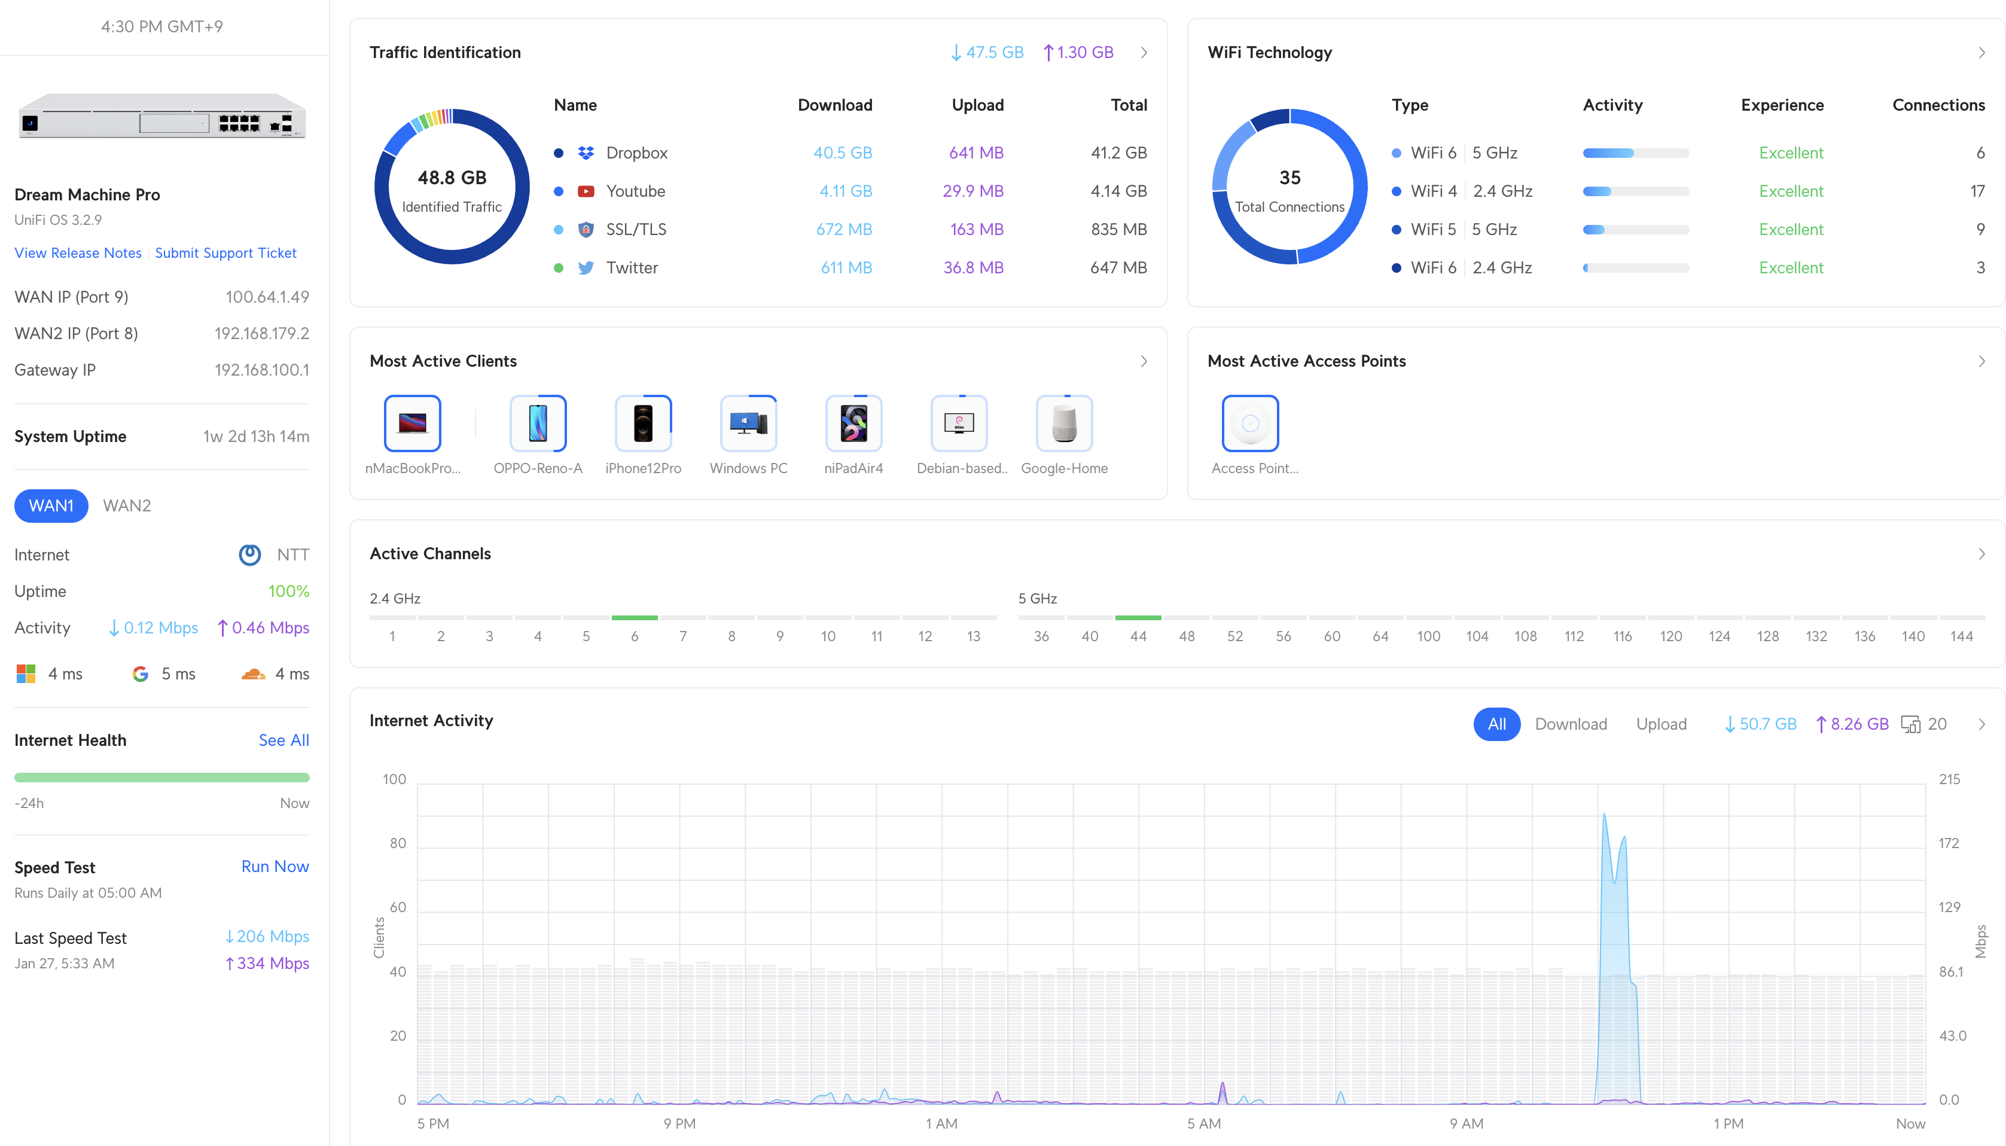The height and width of the screenshot is (1146, 2006).
Task: Show only Download in Internet Activity
Action: tap(1570, 723)
